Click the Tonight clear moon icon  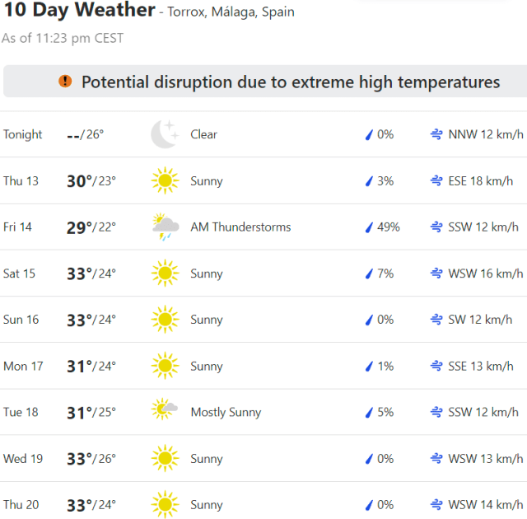(x=164, y=134)
